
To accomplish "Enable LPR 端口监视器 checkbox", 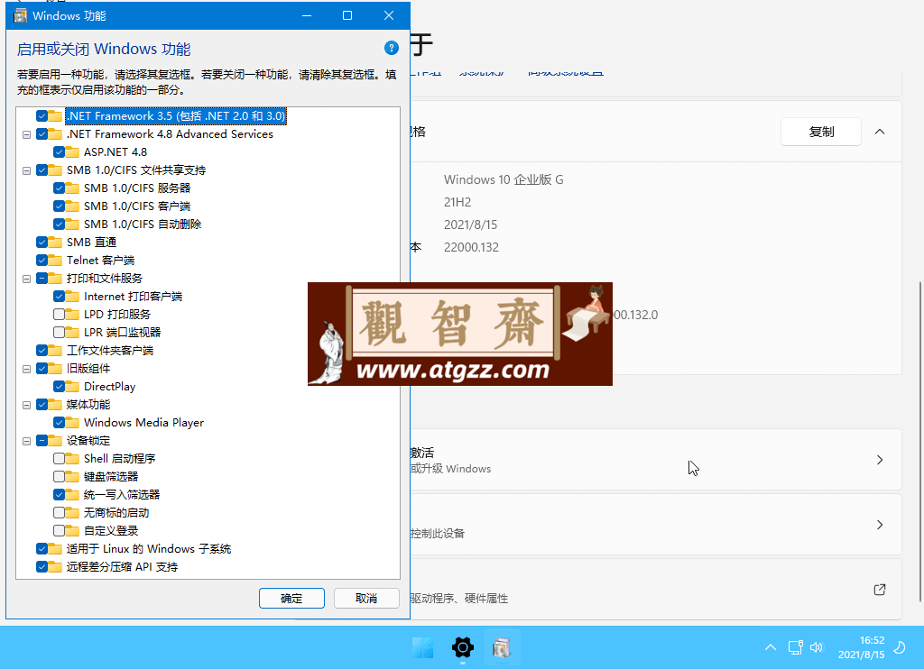I will click(x=59, y=332).
